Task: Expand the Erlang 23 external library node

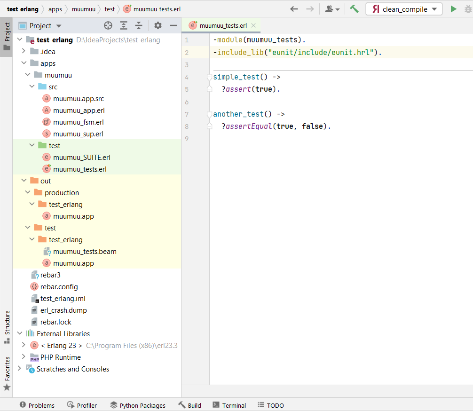Action: tap(24, 345)
